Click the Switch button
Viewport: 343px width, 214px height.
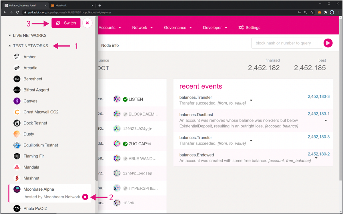point(66,23)
